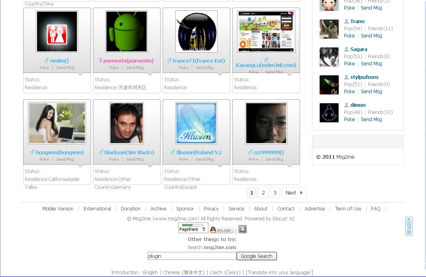
Task: View zzz999999's profile photo
Action: pos(266,123)
